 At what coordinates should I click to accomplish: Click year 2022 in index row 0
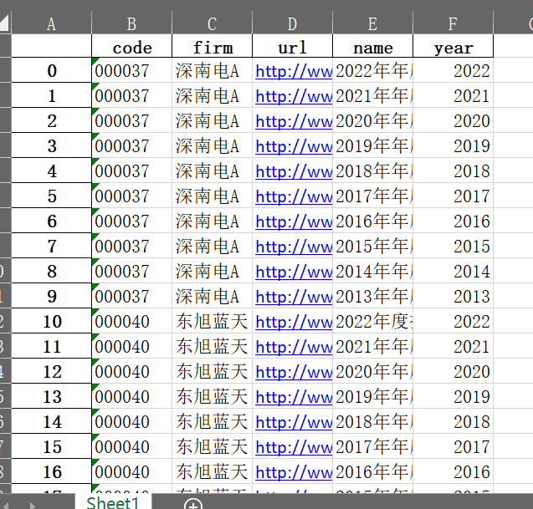454,70
